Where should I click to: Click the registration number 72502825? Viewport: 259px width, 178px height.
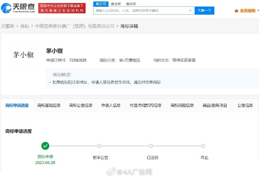tap(78, 60)
